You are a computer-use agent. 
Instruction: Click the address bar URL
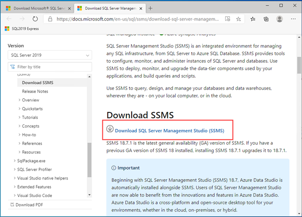click(x=137, y=19)
